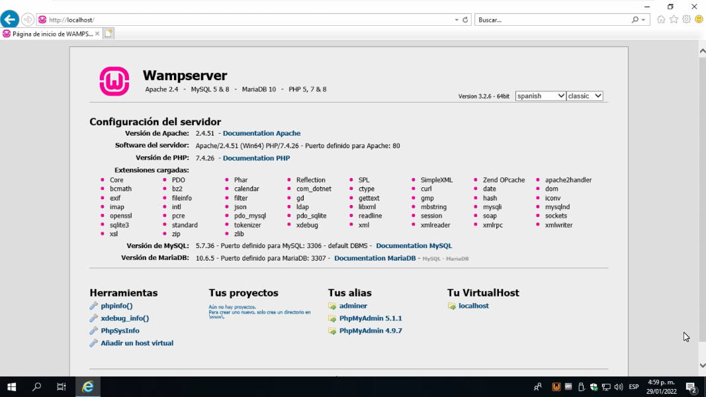Click the taskbar clock showing 4:59 p. m.

[662, 386]
